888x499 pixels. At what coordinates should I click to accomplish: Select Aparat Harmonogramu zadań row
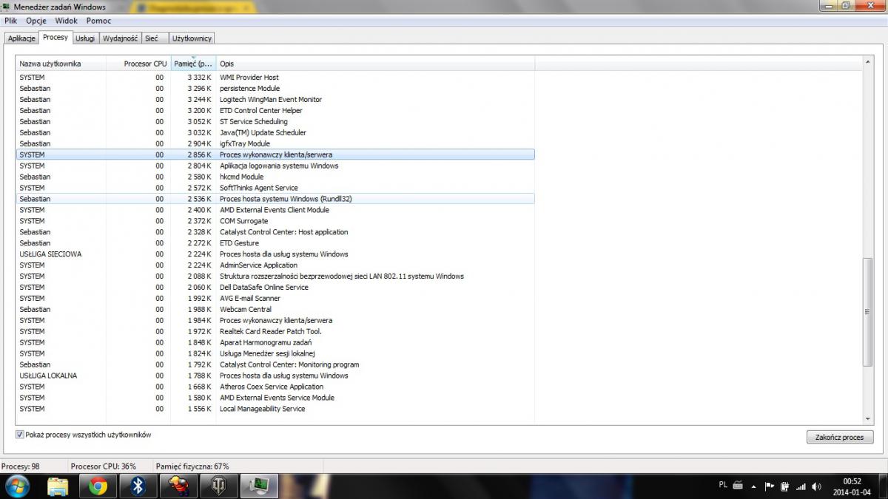click(275, 342)
